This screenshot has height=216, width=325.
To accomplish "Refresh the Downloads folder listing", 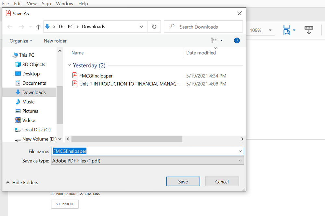I will [154, 27].
